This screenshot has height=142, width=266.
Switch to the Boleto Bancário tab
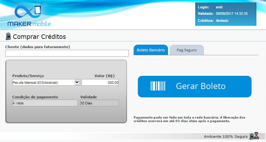(x=151, y=50)
